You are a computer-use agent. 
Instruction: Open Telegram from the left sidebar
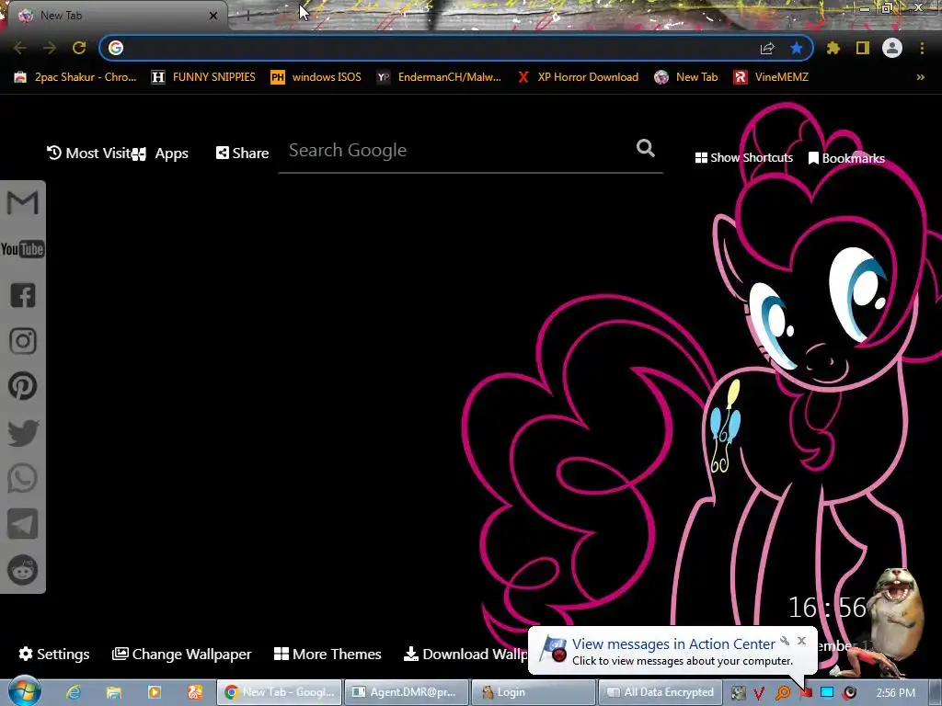pos(23,524)
